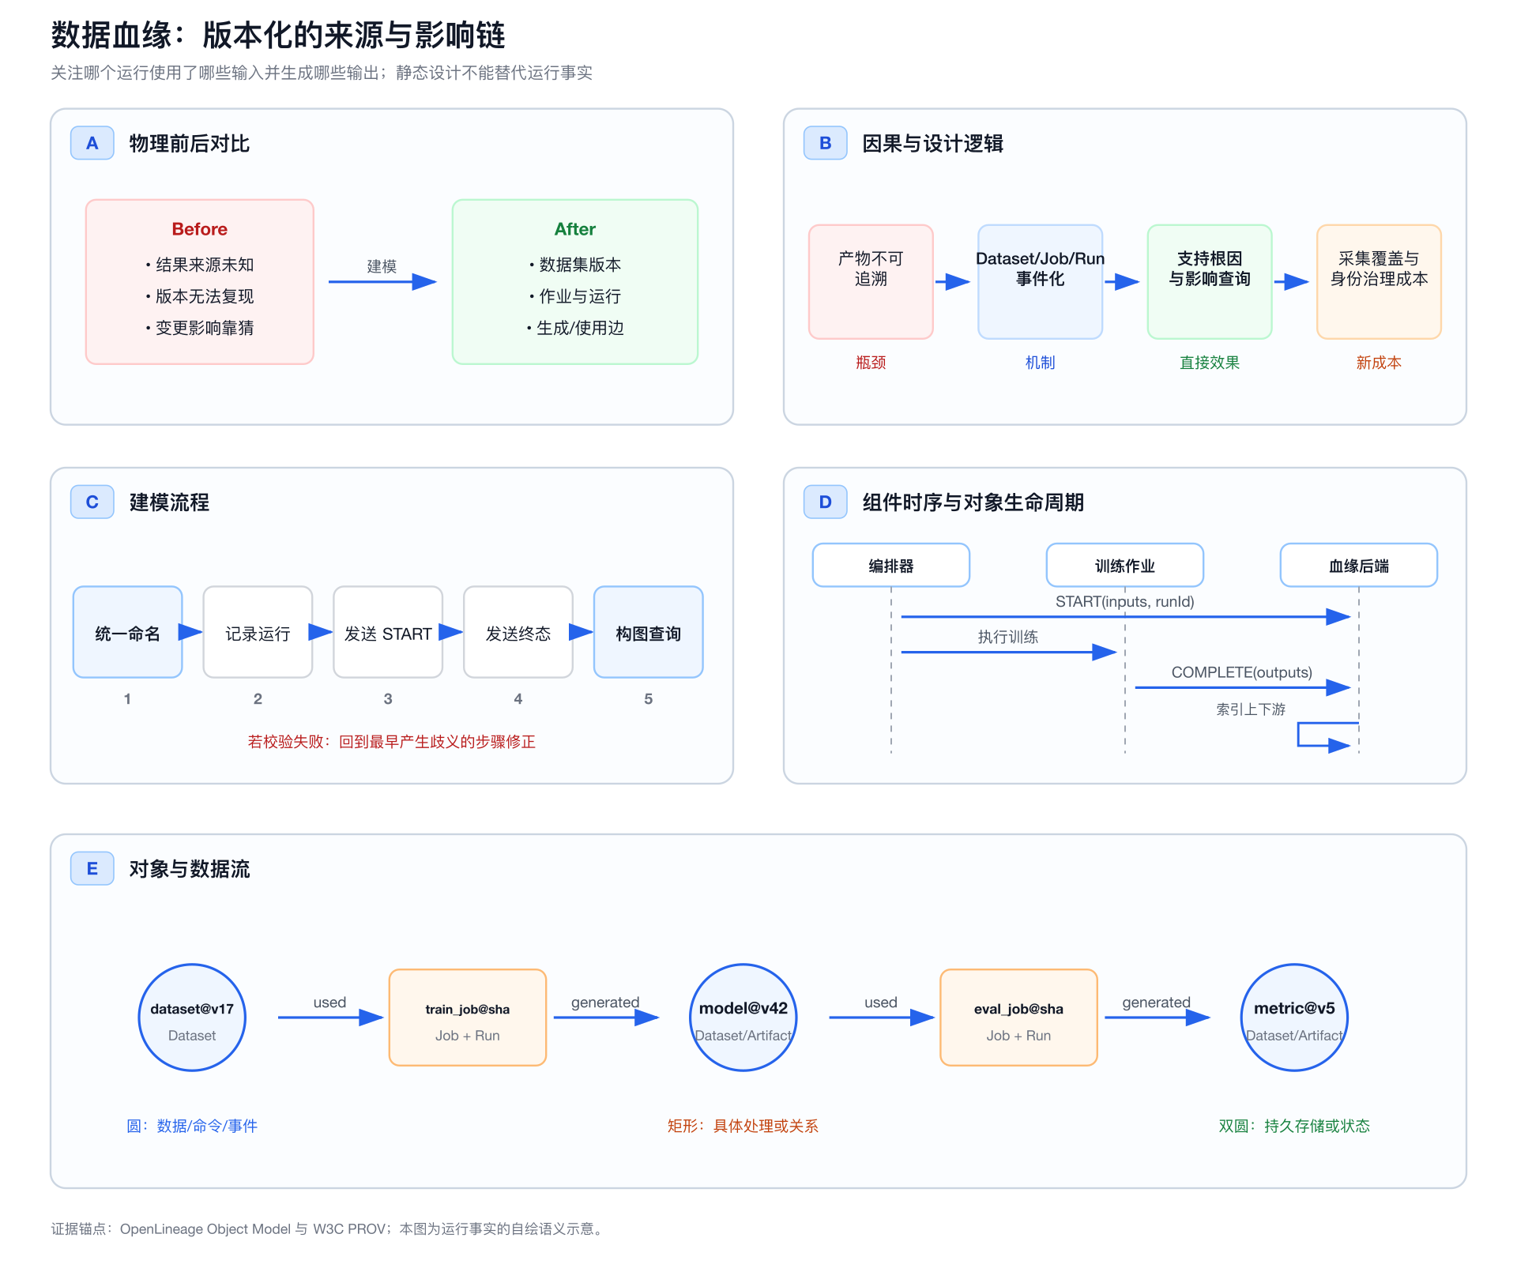
Task: Click the footnote 证据锚点 OpenLineage text
Action: [x=329, y=1228]
